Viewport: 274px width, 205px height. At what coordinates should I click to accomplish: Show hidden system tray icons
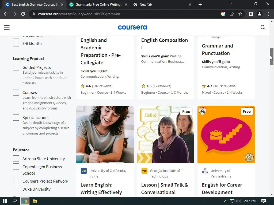point(226,201)
